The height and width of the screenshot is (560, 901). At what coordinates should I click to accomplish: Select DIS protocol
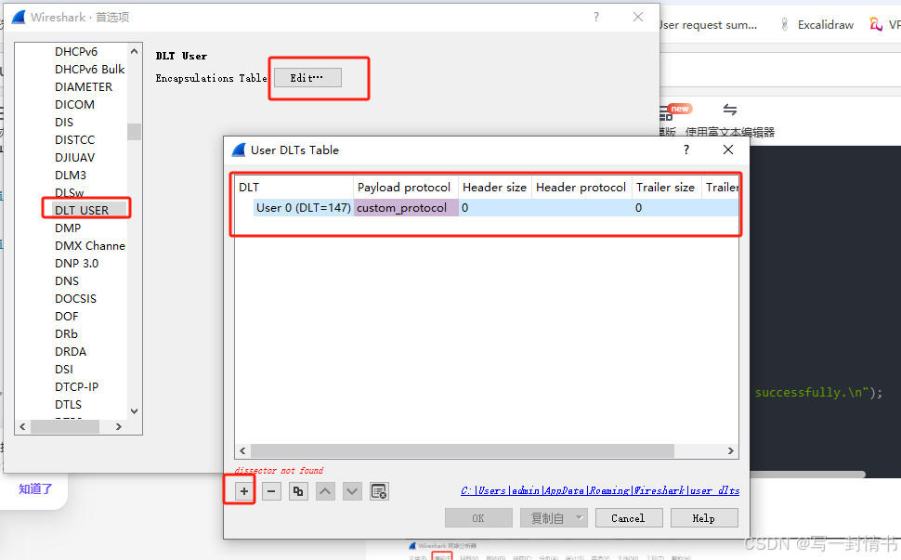(x=64, y=123)
